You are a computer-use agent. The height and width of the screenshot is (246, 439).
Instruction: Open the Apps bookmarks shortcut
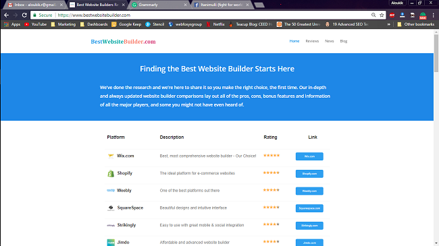click(x=12, y=24)
